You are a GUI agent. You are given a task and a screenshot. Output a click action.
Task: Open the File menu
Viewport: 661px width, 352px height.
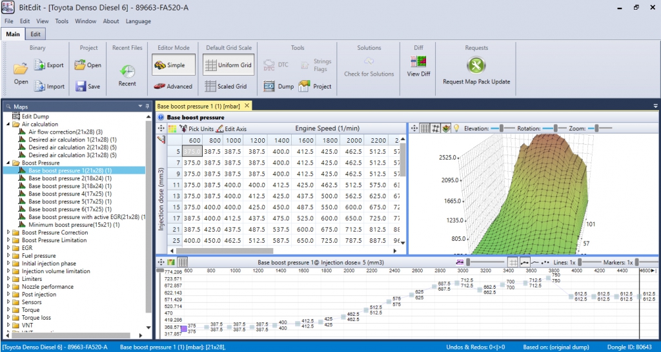click(x=8, y=21)
